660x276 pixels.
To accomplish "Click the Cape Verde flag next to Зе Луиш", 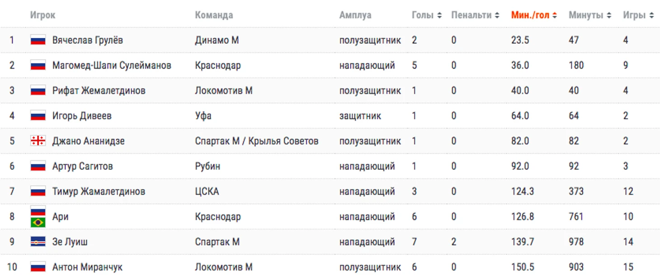I will pyautogui.click(x=38, y=242).
